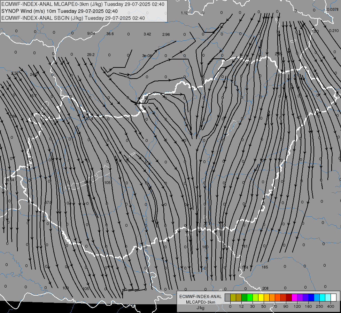Select the '30' legend tick label

click(252, 306)
